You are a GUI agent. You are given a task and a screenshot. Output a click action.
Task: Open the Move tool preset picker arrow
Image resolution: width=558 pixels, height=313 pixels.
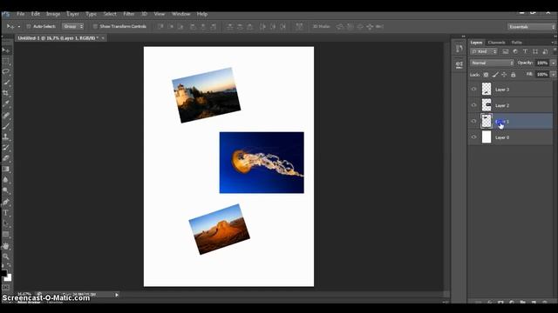19,27
